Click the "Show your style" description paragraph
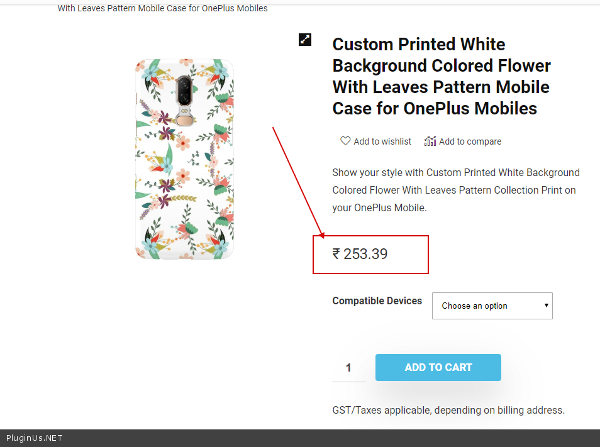Image resolution: width=600 pixels, height=447 pixels. tap(456, 190)
